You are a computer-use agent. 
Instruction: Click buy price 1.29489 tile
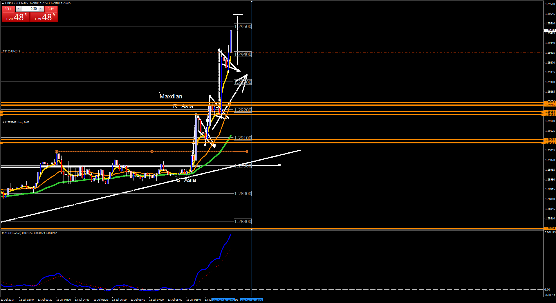click(44, 17)
